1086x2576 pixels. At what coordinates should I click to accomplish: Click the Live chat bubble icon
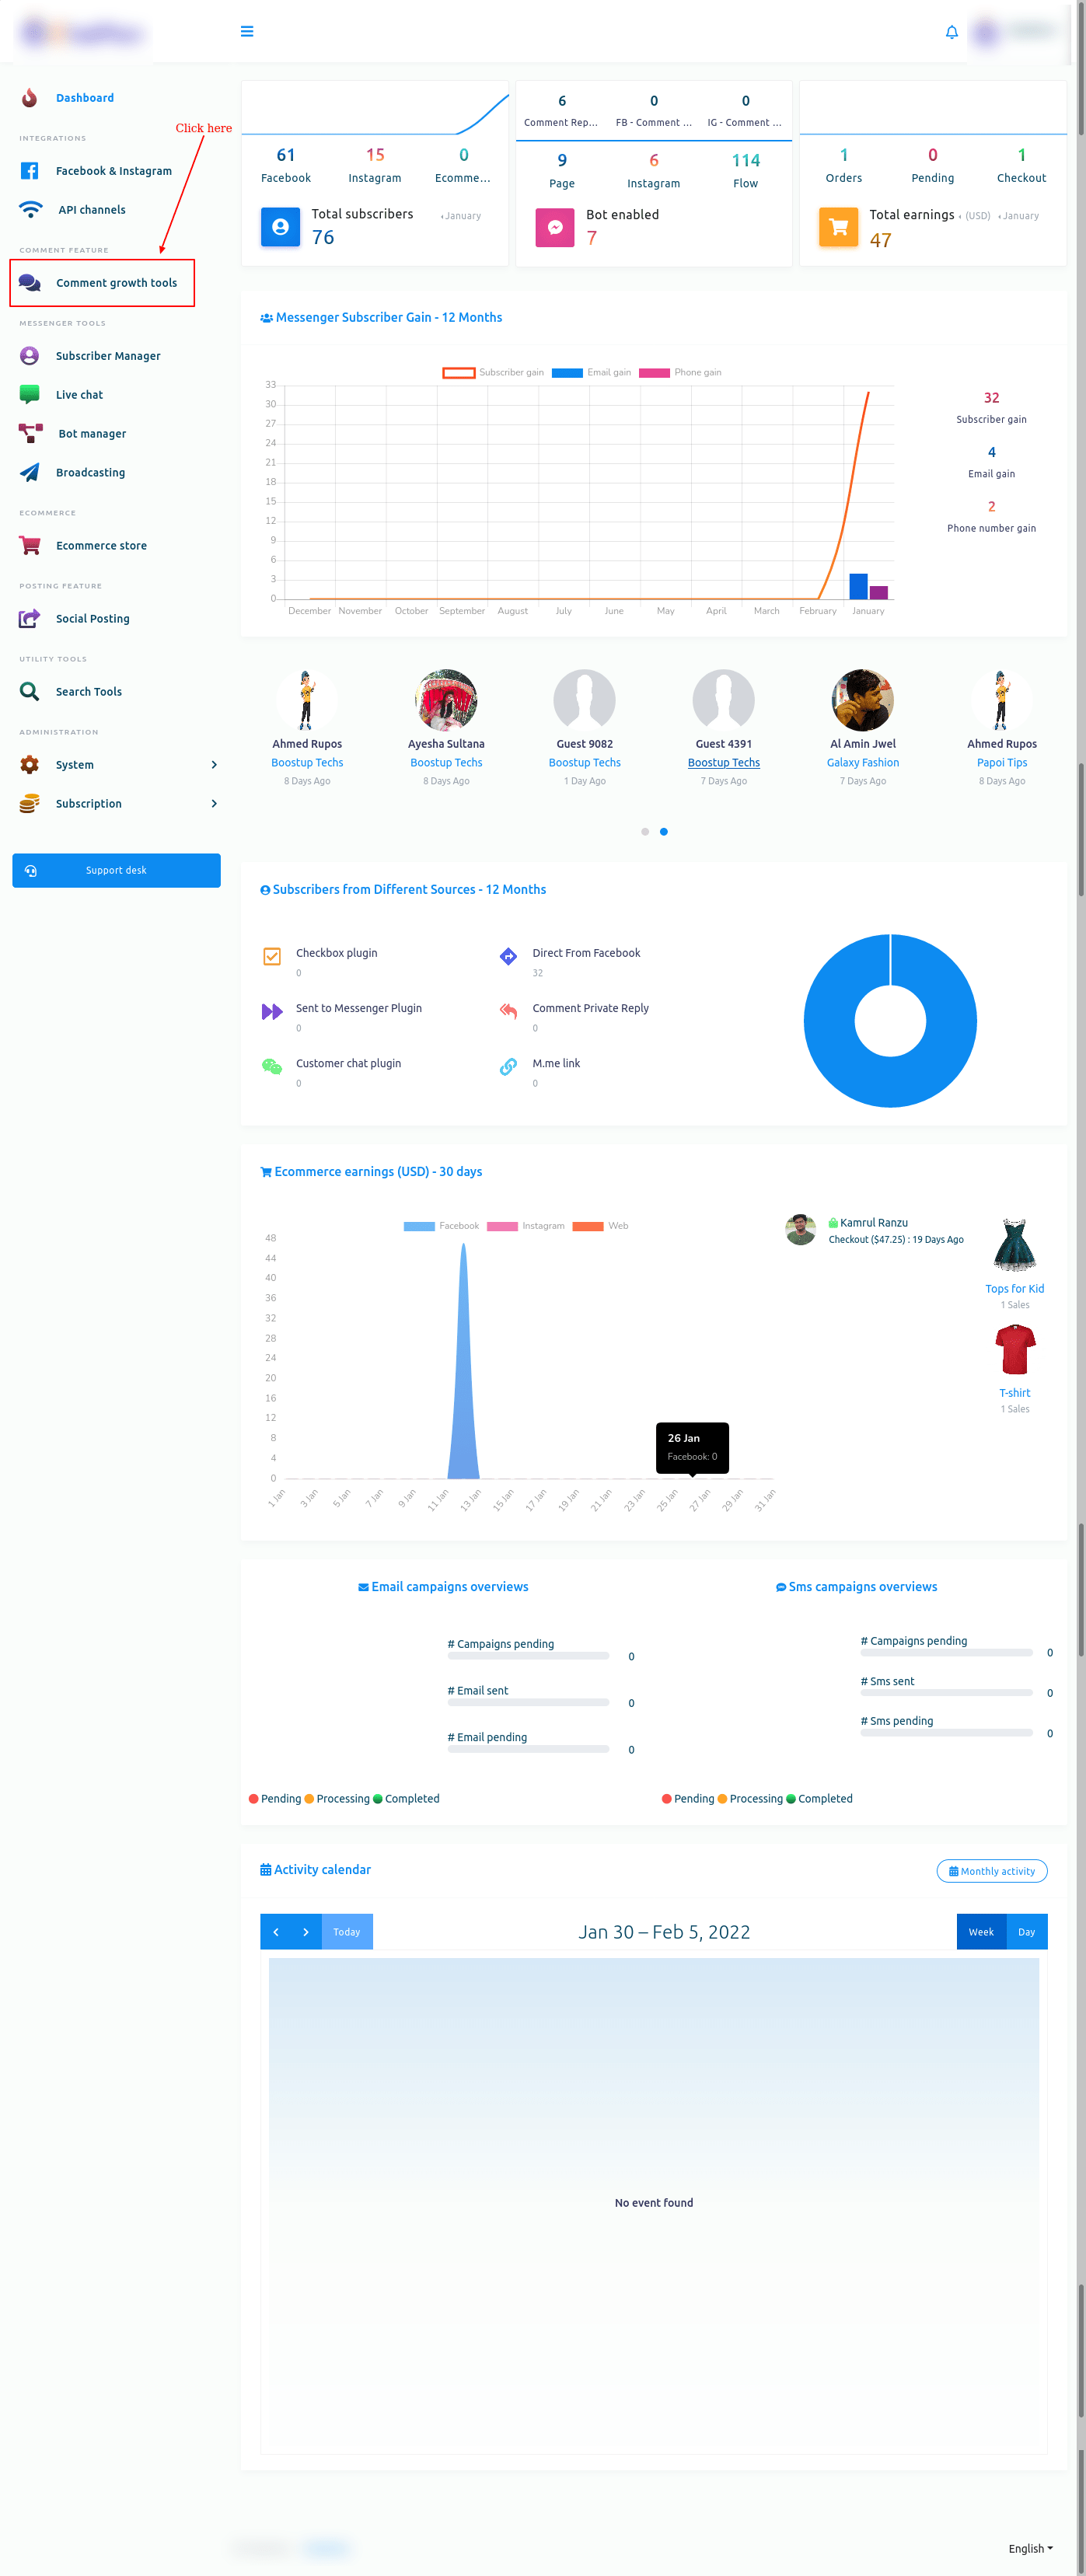(x=30, y=394)
